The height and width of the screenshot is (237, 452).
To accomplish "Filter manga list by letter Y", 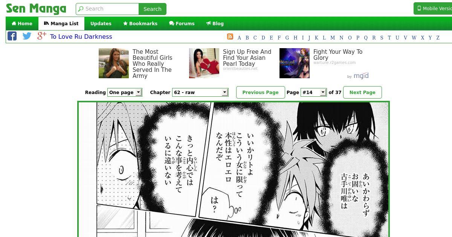I will pos(430,38).
